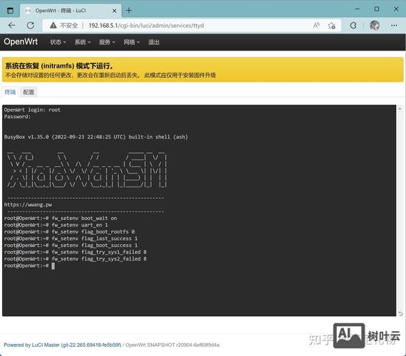Open the browser extensions icon

(x=353, y=26)
